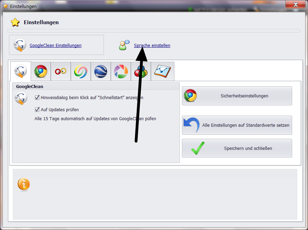
Task: Click the 'Alle 15 Tage automatisch' text
Action: tap(95, 119)
